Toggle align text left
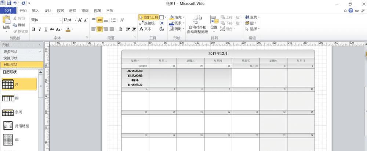 94,29
